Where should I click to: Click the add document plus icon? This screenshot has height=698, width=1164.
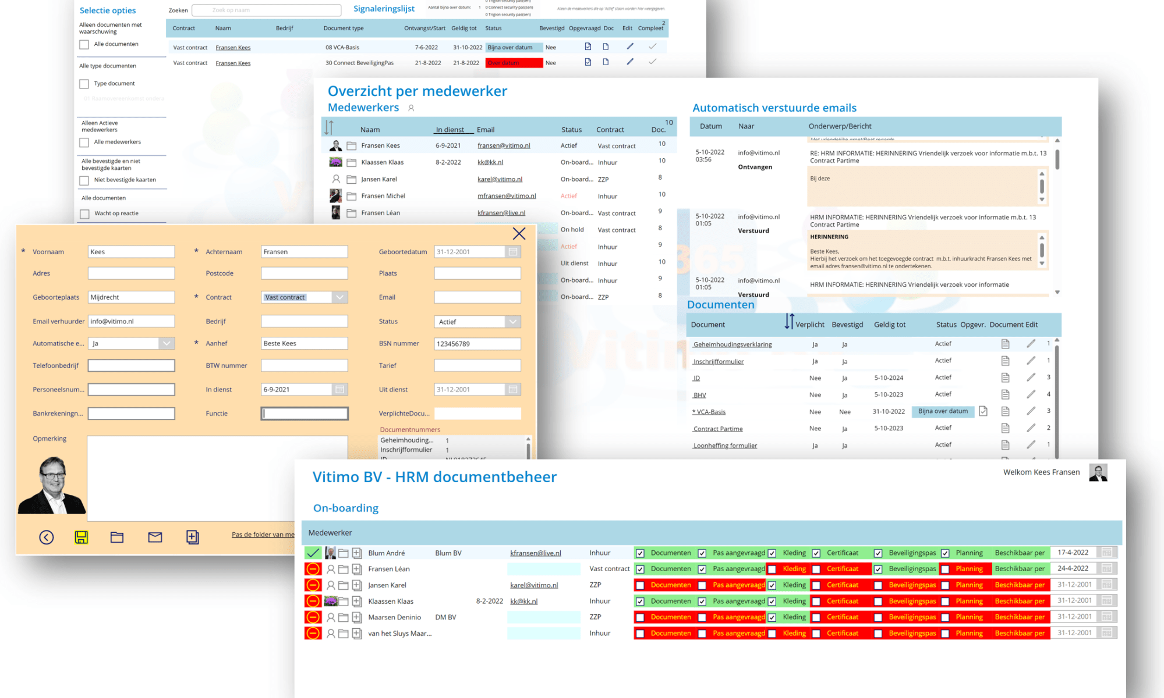pyautogui.click(x=193, y=537)
